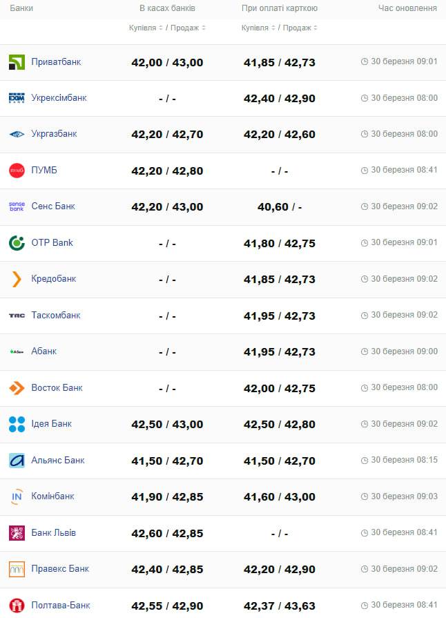Open the Сенс Банк link
Viewport: 446px width, 618px height.
pyautogui.click(x=53, y=206)
